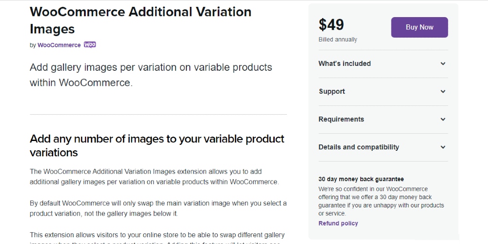Click the Add any number of images heading
Screen dimensions: 488x244
pyautogui.click(x=157, y=145)
